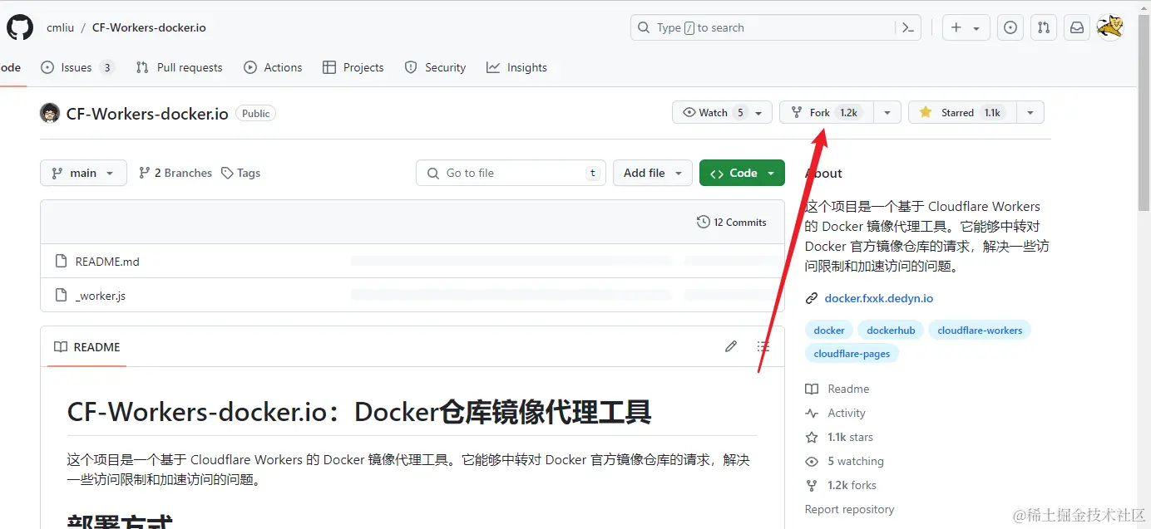
Task: Expand the Starred lists dropdown arrow
Action: (x=1030, y=112)
